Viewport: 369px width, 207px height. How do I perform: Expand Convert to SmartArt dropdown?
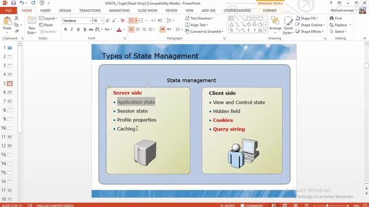point(204,31)
